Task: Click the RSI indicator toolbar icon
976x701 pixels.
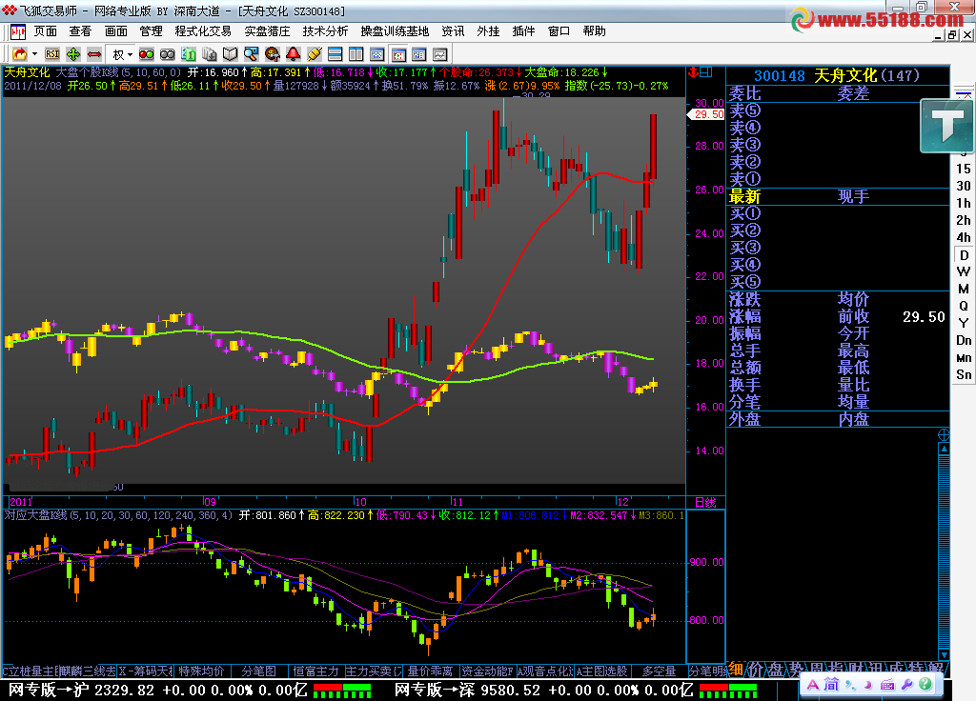Action: [52, 54]
